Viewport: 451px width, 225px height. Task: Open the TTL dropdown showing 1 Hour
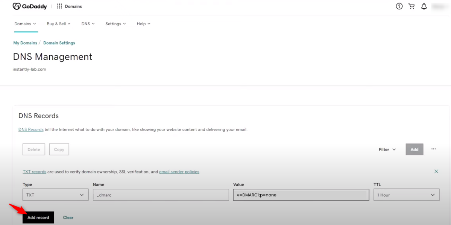pyautogui.click(x=406, y=195)
